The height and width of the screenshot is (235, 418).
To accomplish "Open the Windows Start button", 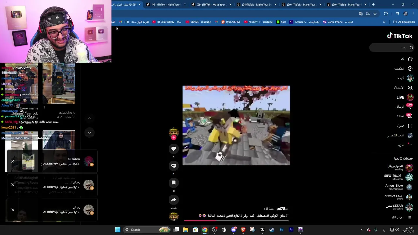I will tap(118, 230).
